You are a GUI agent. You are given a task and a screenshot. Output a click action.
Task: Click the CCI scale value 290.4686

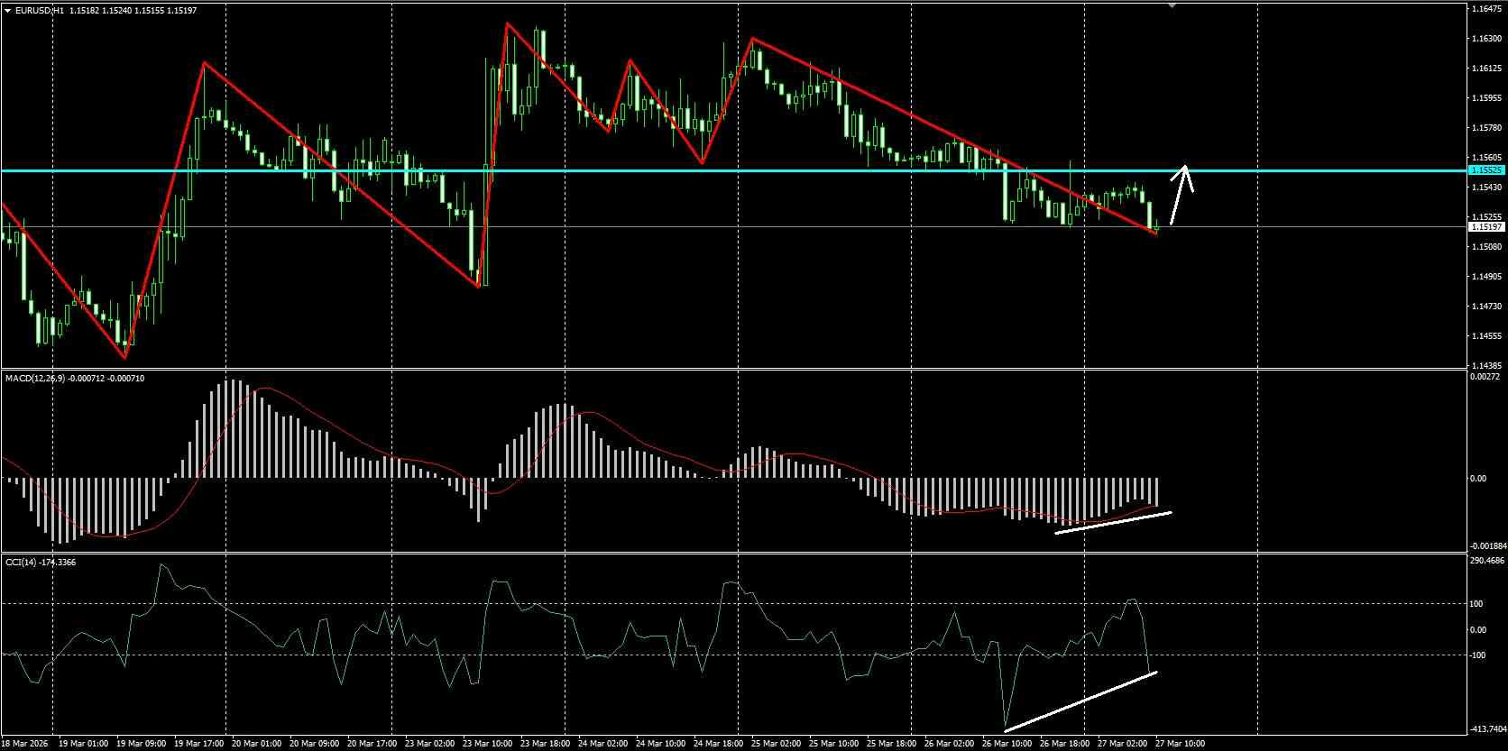[x=1488, y=561]
